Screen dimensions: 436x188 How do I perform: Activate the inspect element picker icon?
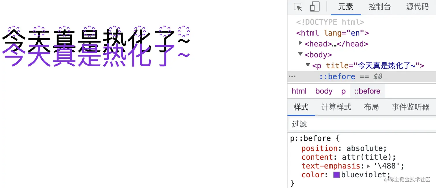click(298, 7)
